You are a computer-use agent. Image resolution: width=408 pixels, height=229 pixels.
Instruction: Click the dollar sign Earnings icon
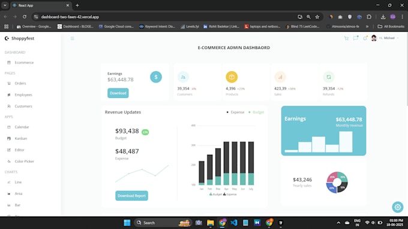pos(156,77)
